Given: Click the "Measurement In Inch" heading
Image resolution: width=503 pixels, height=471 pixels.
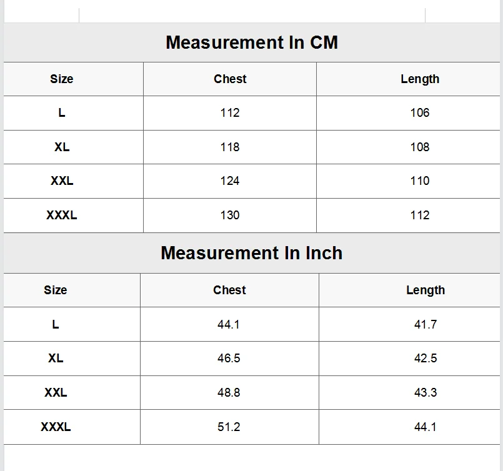Looking at the screenshot, I should pos(251,253).
